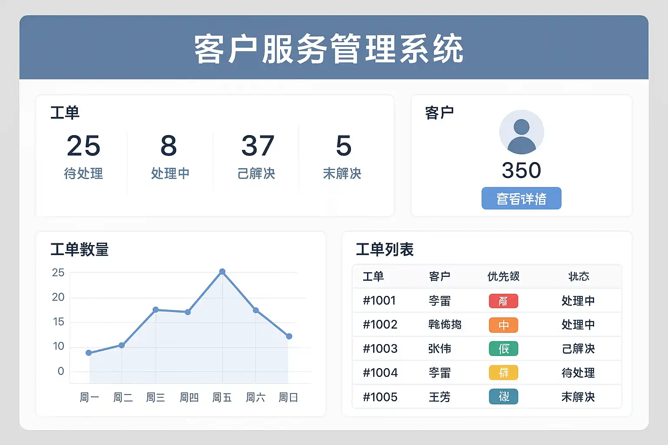
Task: Select the orange 中 priority badge on #1002
Action: [503, 325]
